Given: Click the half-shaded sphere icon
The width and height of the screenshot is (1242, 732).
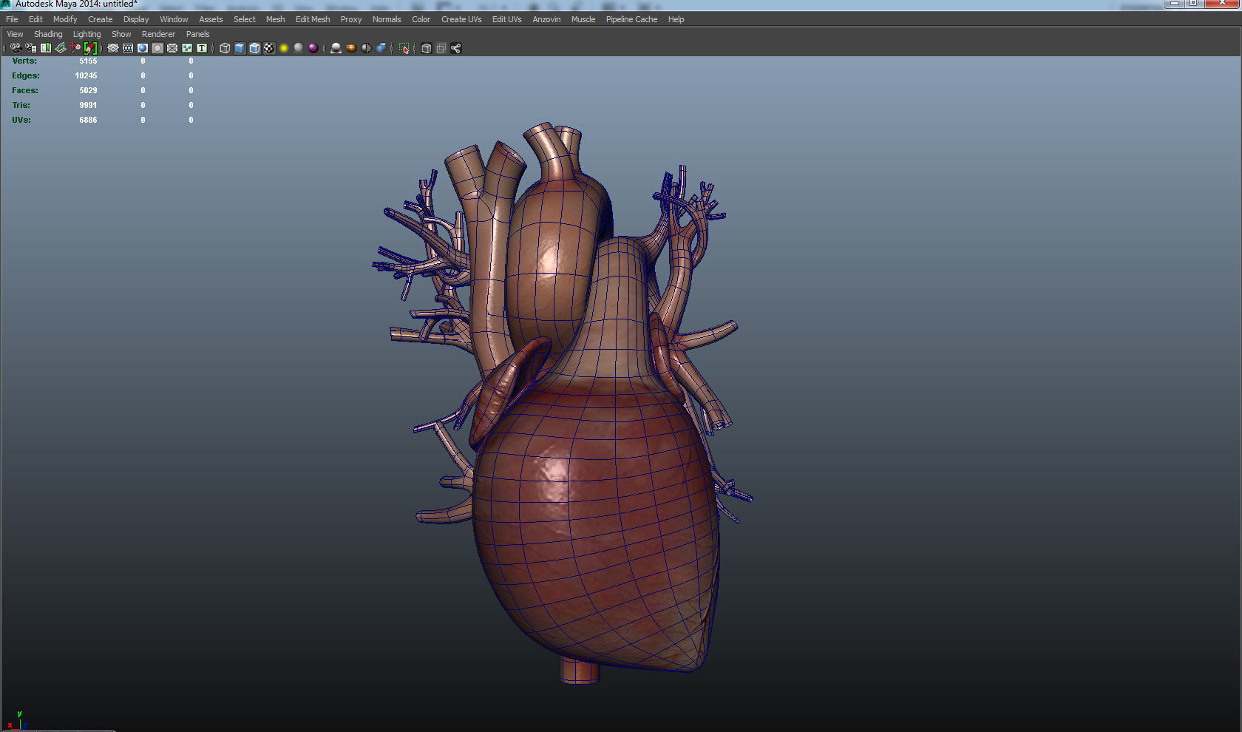Looking at the screenshot, I should pyautogui.click(x=367, y=48).
